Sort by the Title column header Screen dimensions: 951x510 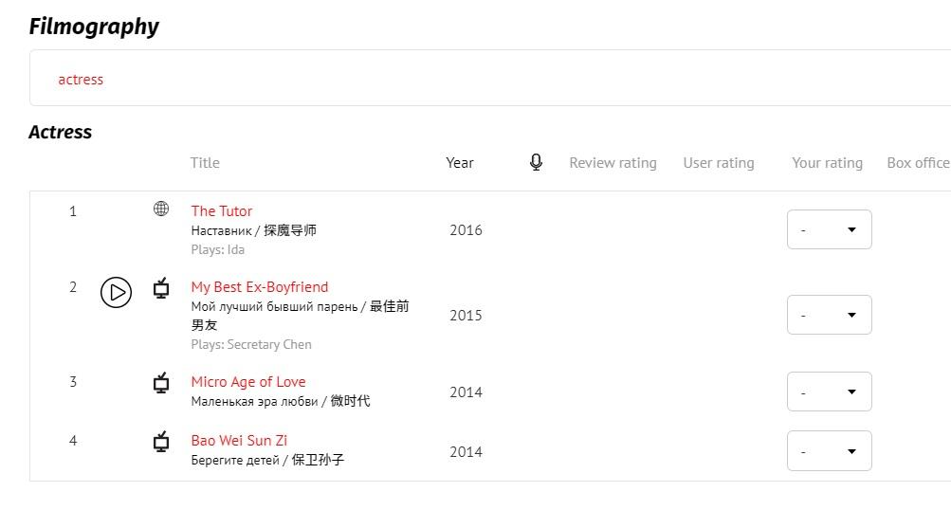click(205, 163)
